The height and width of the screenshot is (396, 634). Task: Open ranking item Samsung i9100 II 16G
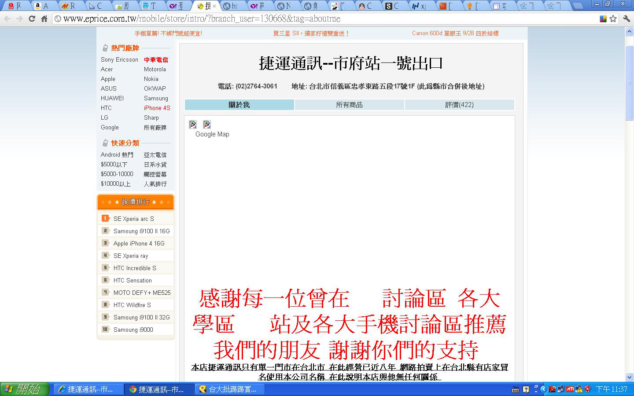[141, 231]
